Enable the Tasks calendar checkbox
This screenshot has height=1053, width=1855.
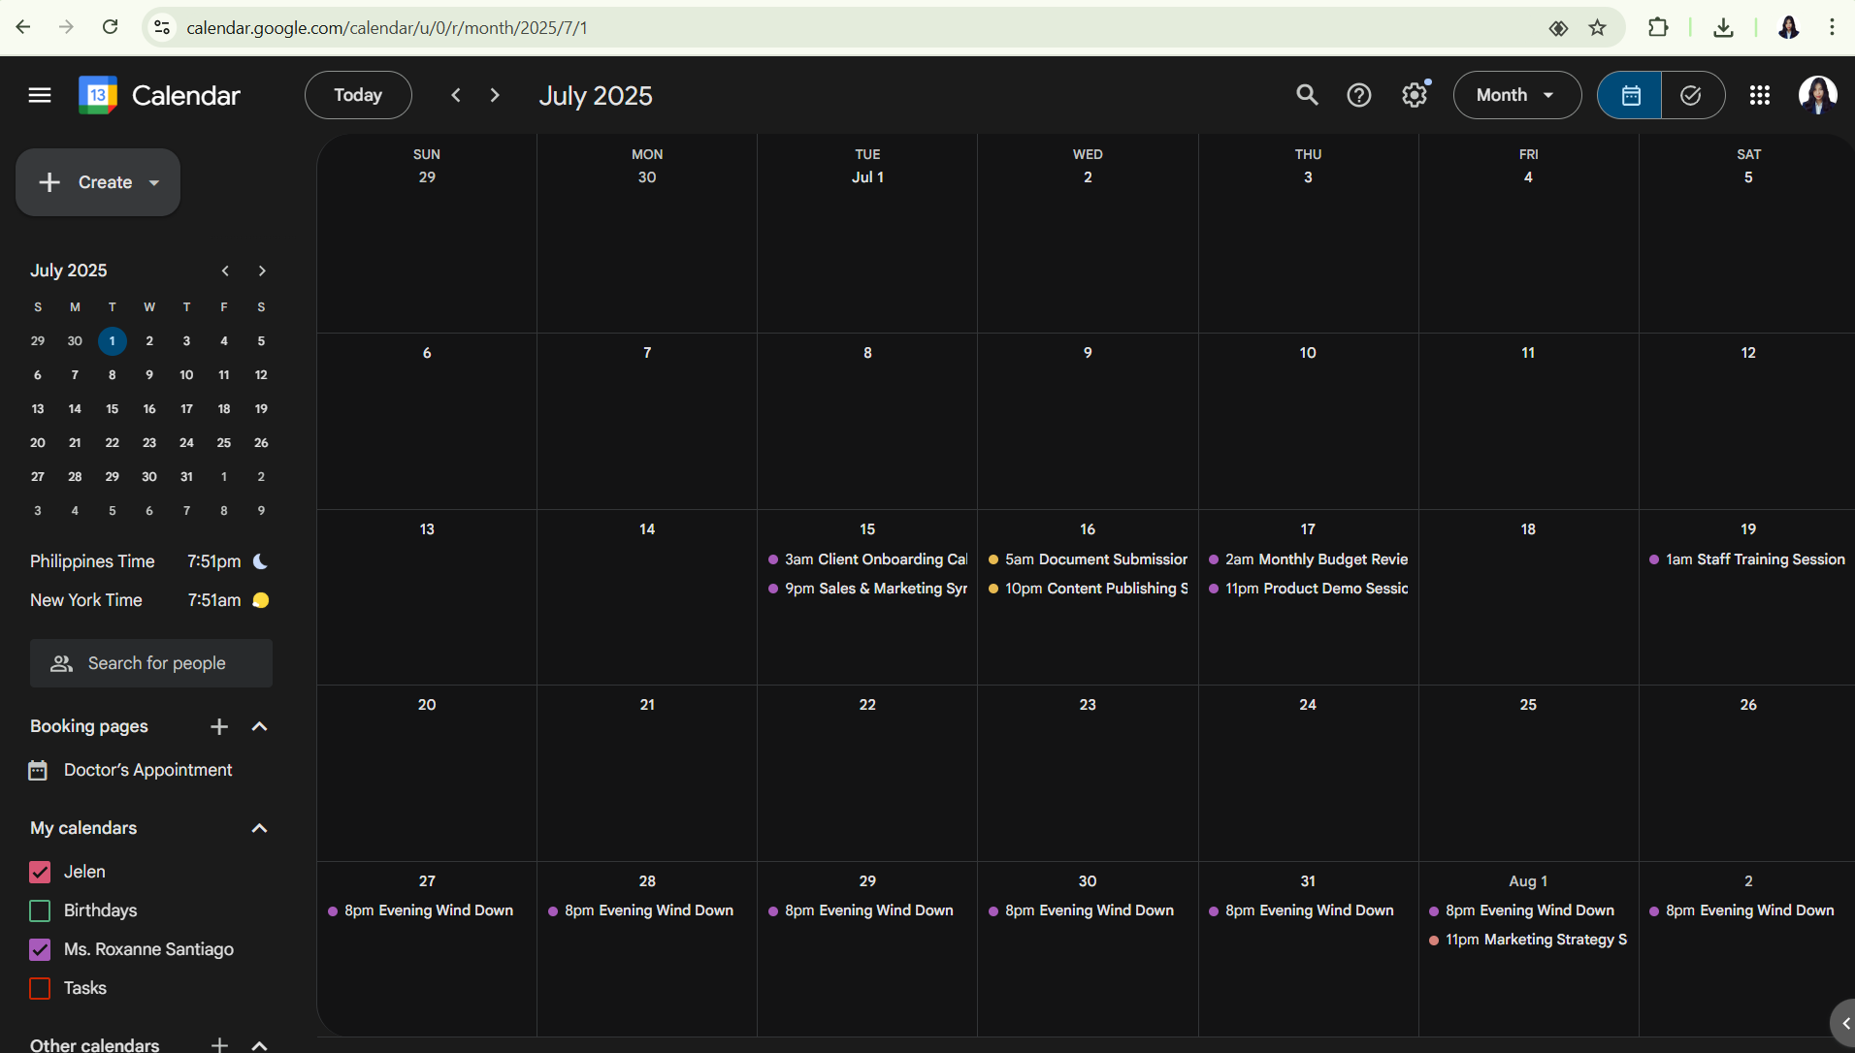[40, 988]
